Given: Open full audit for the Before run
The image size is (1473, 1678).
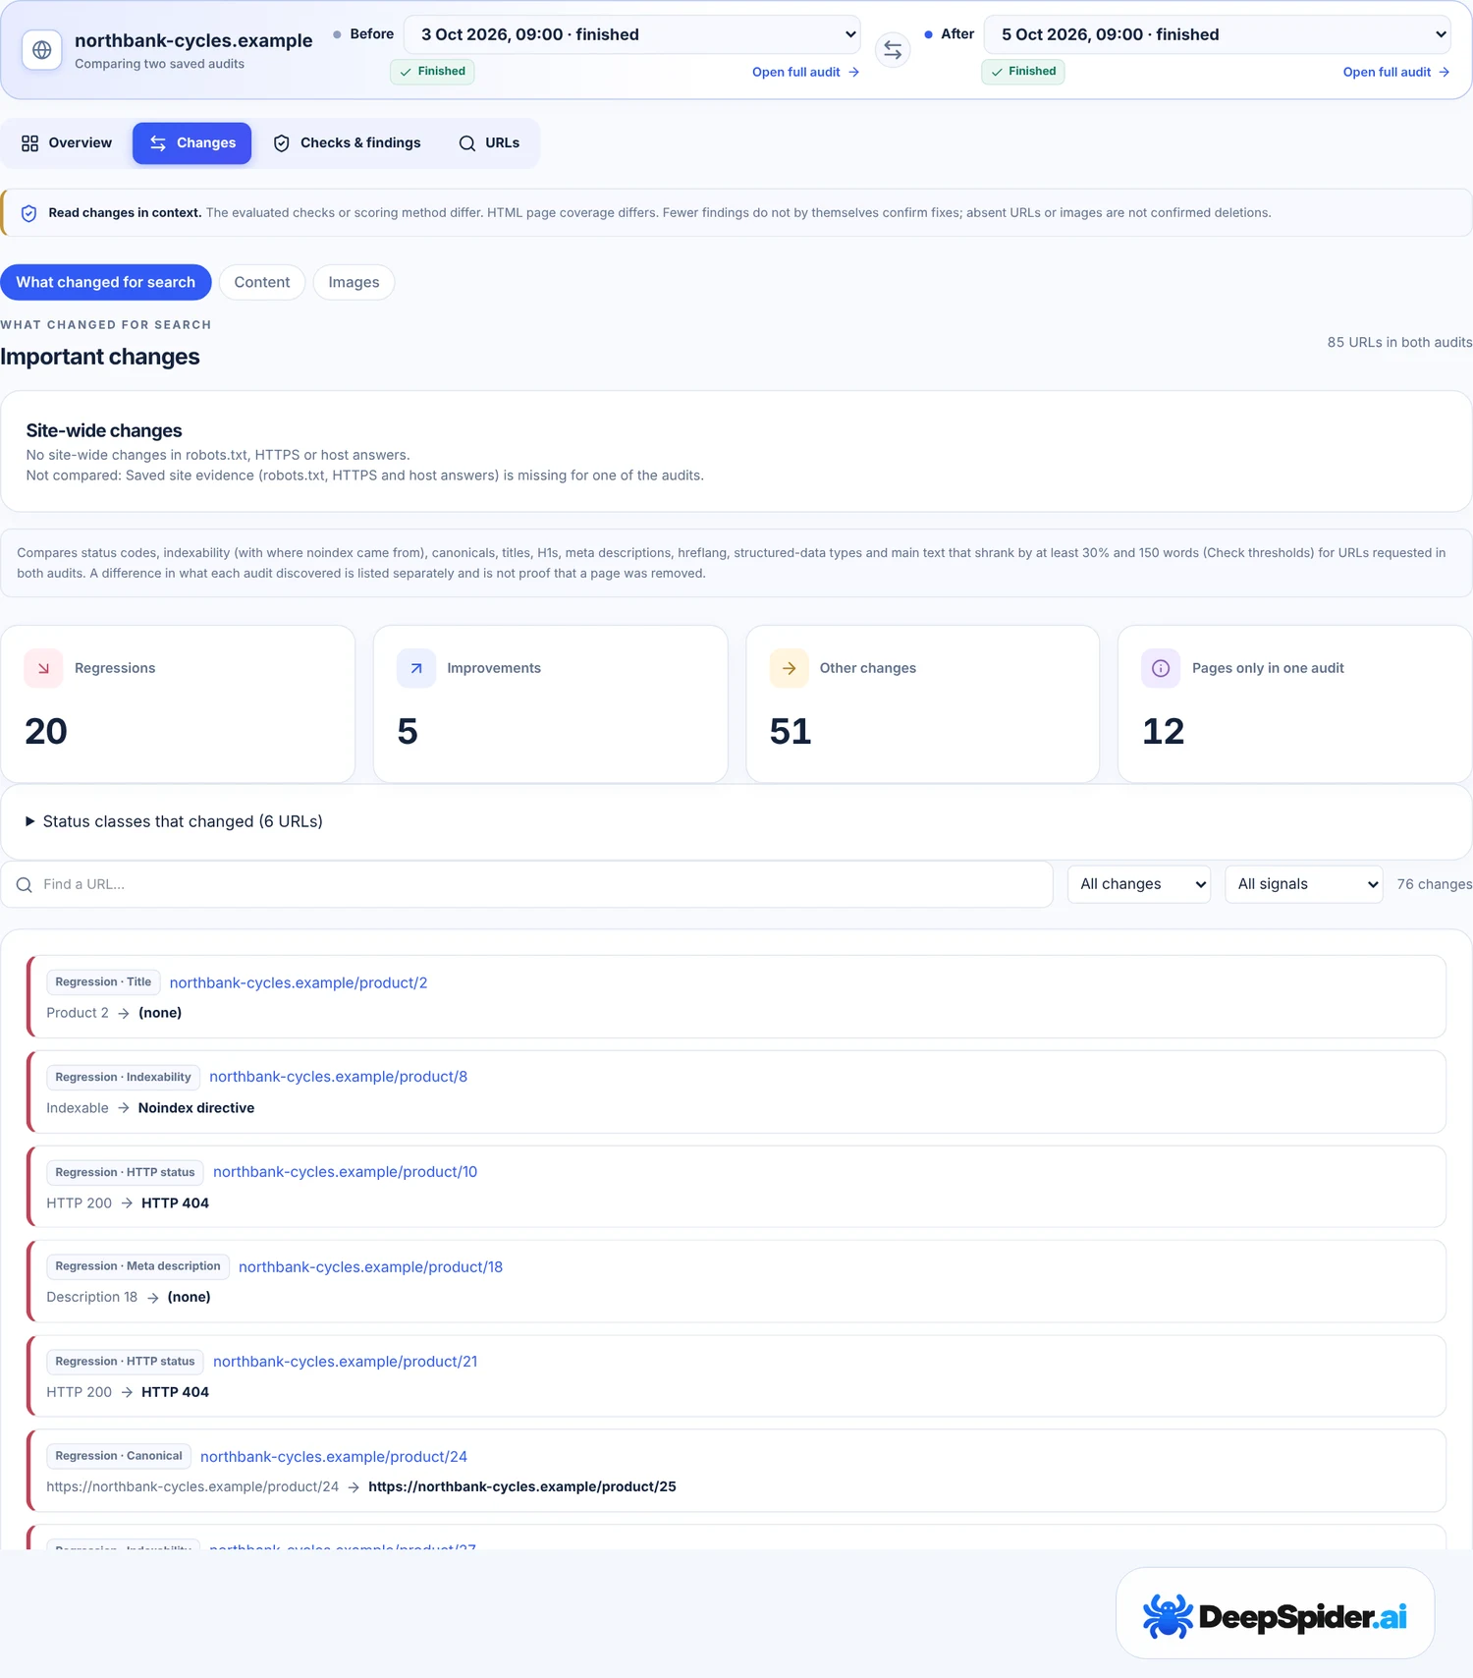Looking at the screenshot, I should pos(806,72).
